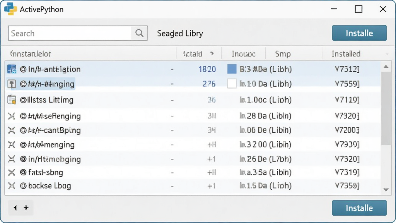396x223 pixels.
Task: Click the circle marker on Fatsl-sbng
Action: (23, 172)
